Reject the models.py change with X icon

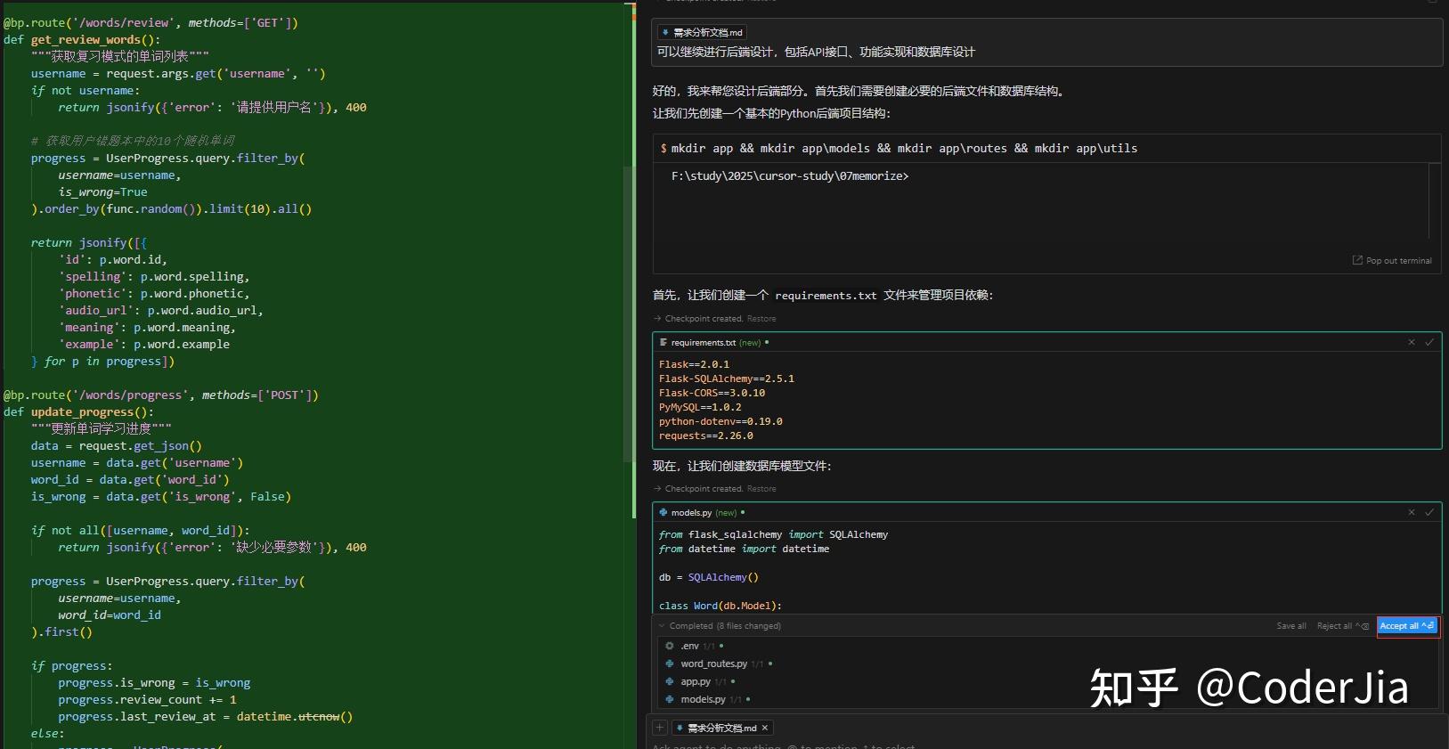tap(1412, 512)
